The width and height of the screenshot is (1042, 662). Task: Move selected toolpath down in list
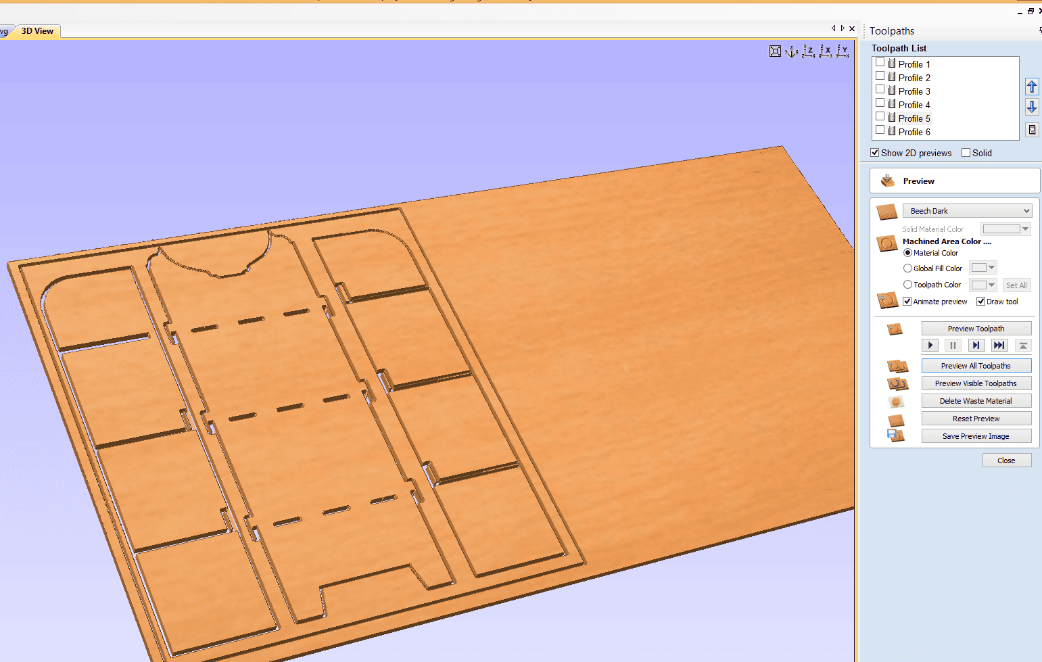click(x=1032, y=107)
